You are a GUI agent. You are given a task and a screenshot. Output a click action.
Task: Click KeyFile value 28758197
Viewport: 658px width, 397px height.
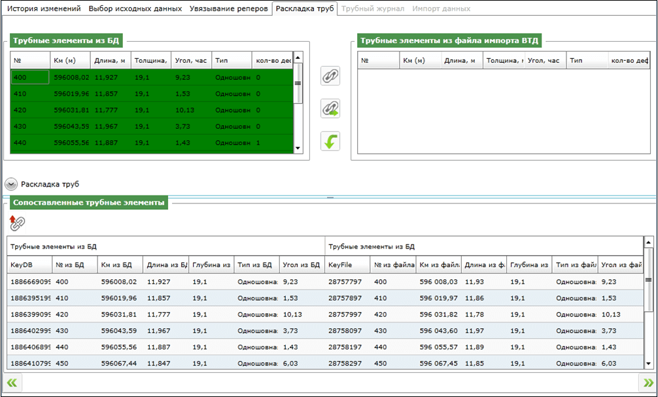[x=345, y=347]
